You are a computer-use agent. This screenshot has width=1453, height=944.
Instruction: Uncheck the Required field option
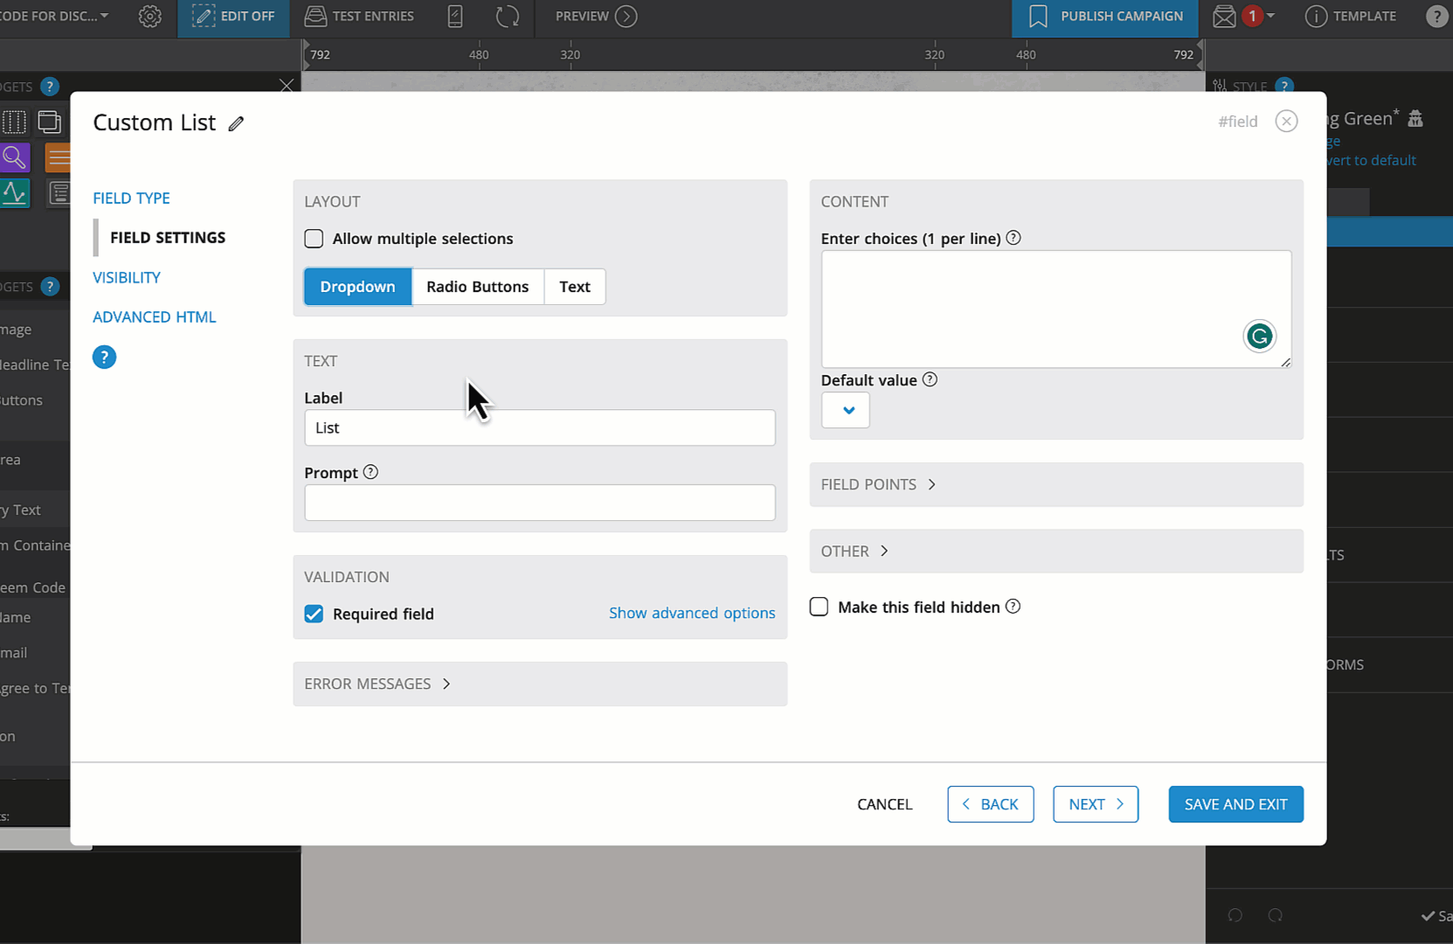314,614
